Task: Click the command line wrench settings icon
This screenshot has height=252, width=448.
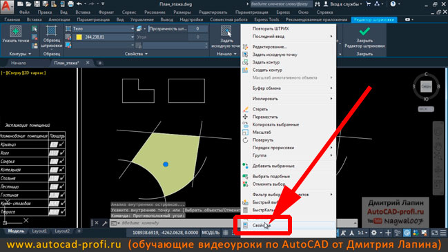Action: click(104, 223)
